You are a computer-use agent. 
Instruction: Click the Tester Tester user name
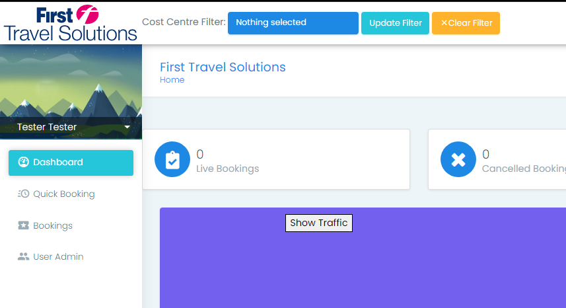(47, 127)
